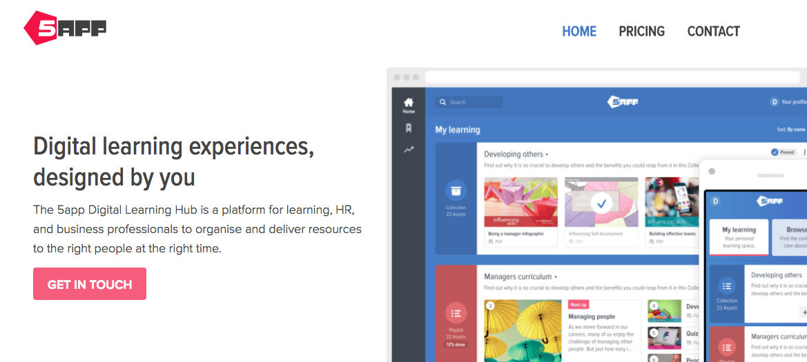Click the 'My learning' page heading
Image resolution: width=807 pixels, height=362 pixels.
458,130
